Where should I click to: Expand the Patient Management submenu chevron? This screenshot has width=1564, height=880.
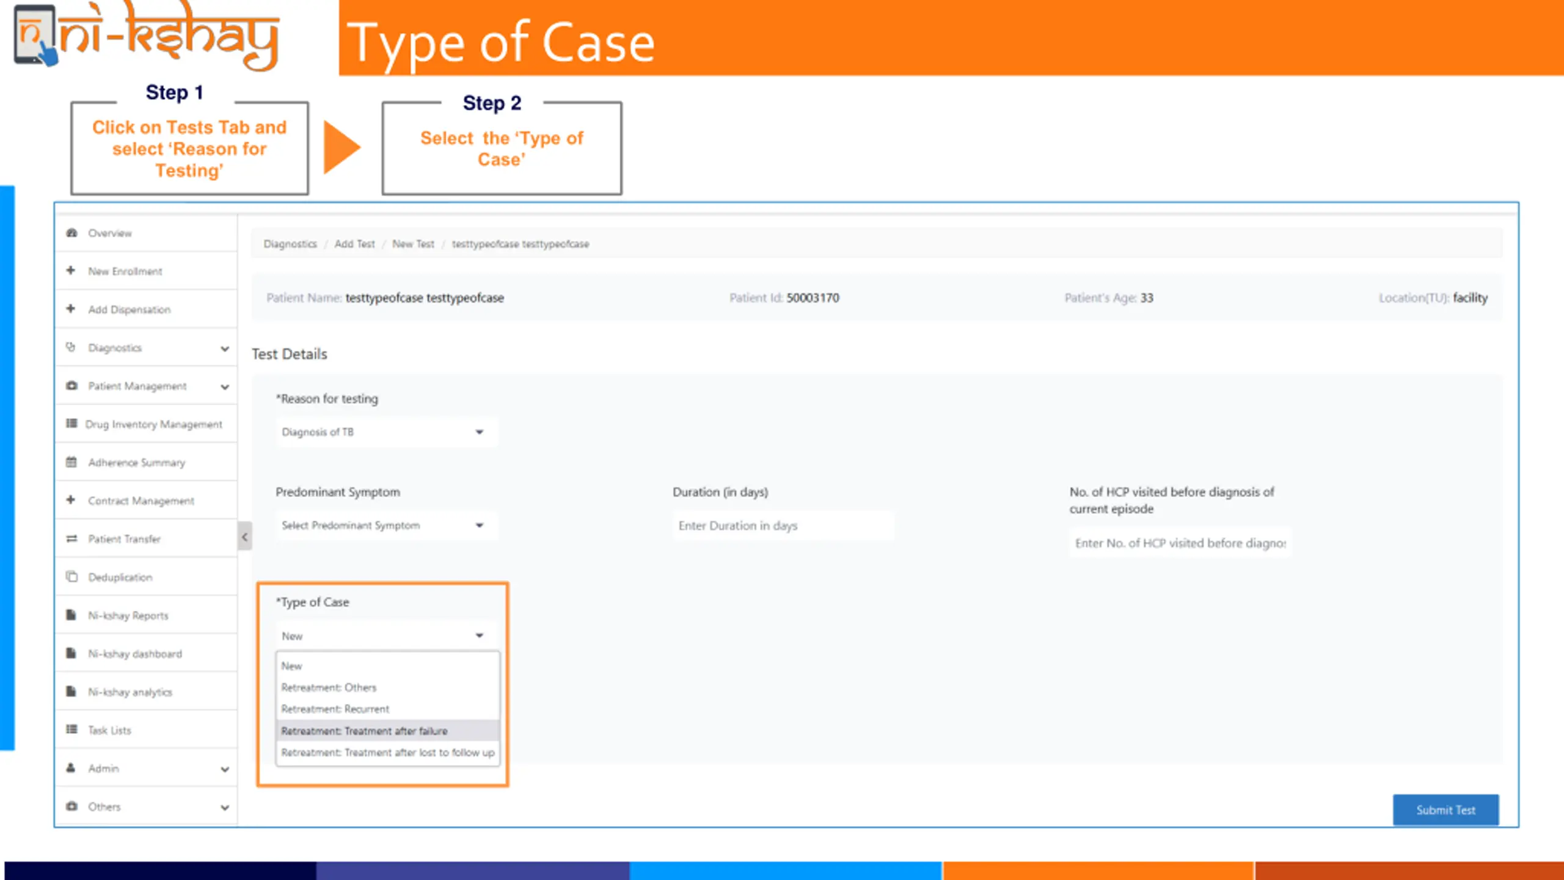(x=225, y=387)
